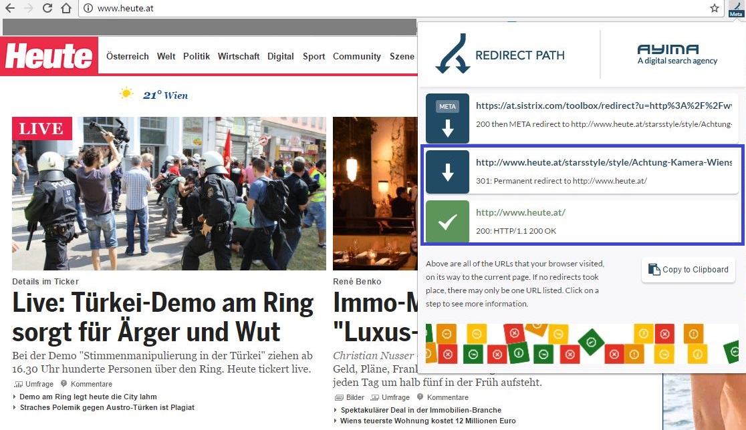This screenshot has width=746, height=430.
Task: Click the sunny weather icon
Action: 126,94
